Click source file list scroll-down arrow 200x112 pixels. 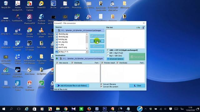87,48
